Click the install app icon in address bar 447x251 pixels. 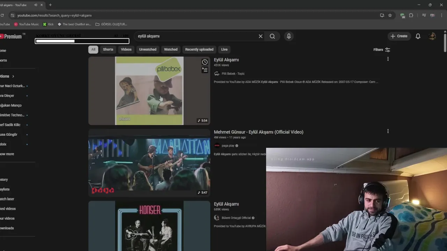(382, 15)
